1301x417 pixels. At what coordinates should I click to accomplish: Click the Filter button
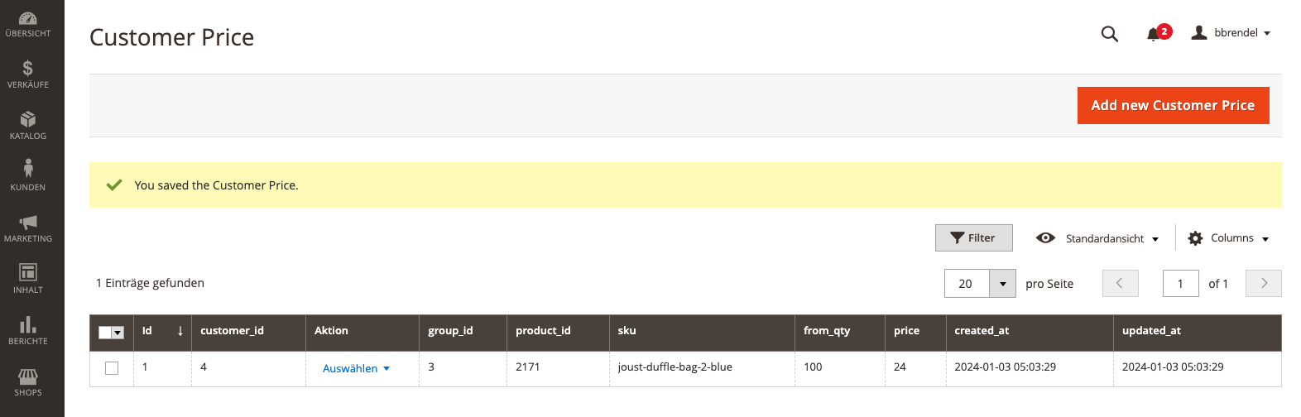tap(973, 237)
